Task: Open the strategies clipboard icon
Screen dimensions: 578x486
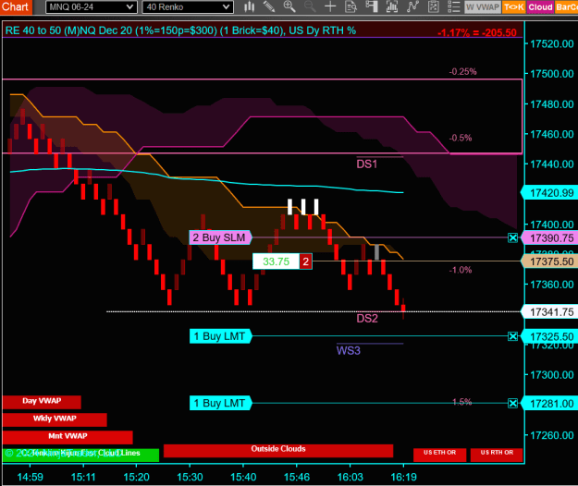Action: pyautogui.click(x=434, y=6)
